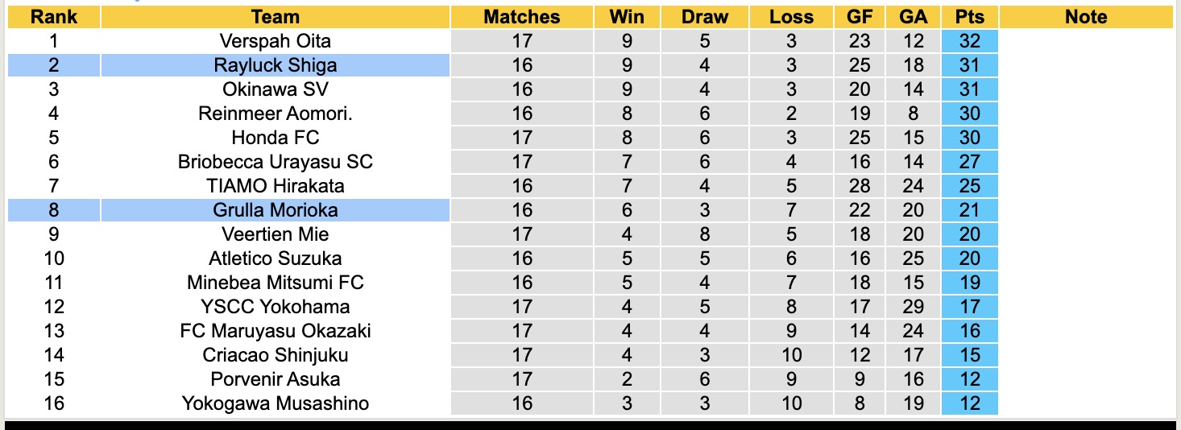The image size is (1181, 430).
Task: Click the GF column header
Action: tap(860, 17)
